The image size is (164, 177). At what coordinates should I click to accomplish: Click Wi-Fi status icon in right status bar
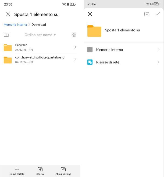coord(148,4)
